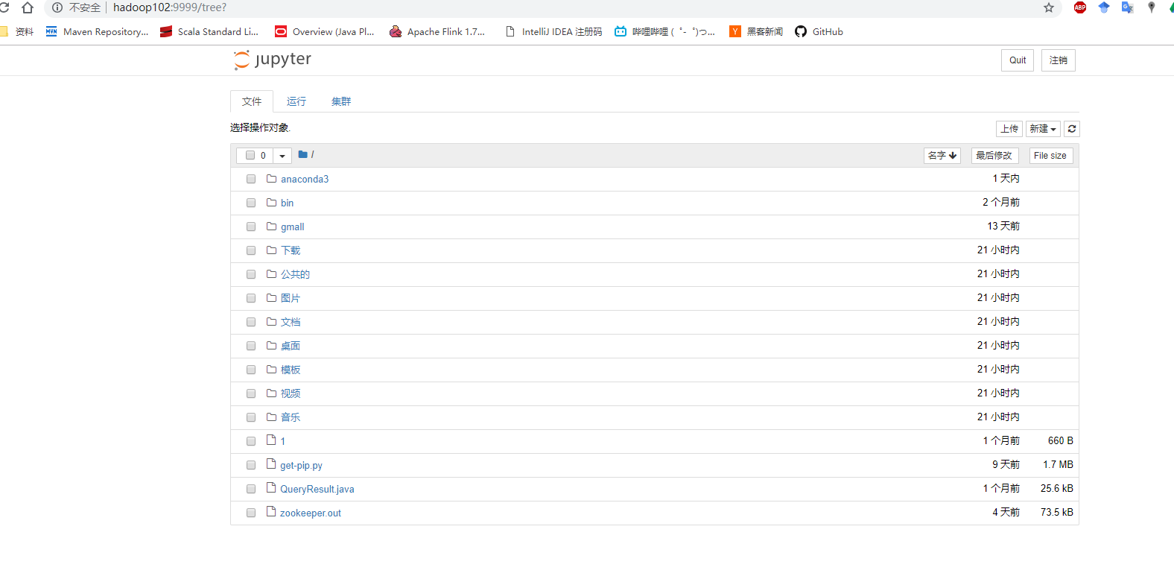Open Scala Standard Library bookmark

pos(209,31)
